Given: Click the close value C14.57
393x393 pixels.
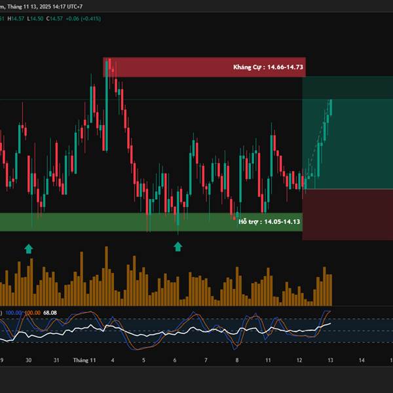Looking at the screenshot, I should pyautogui.click(x=54, y=18).
